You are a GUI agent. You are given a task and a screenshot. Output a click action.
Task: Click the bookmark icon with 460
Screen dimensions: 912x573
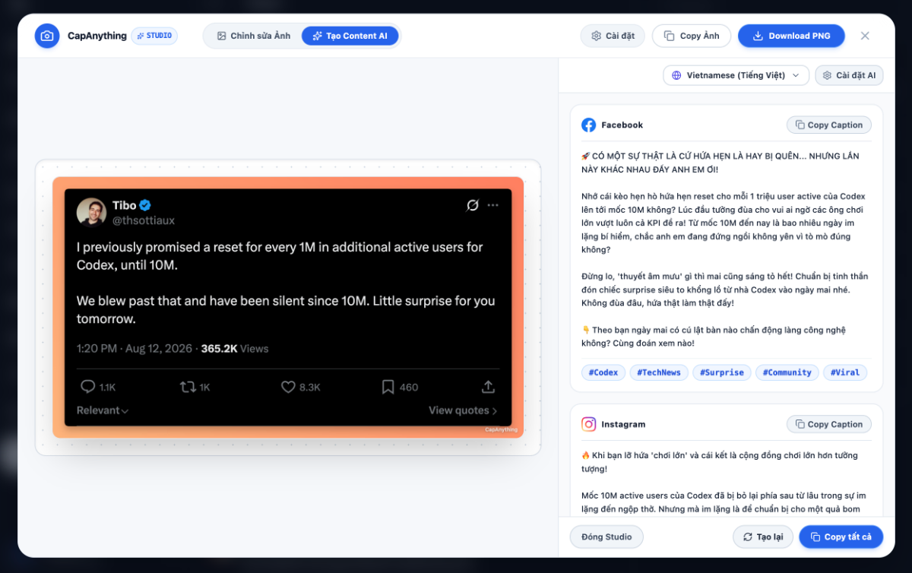(x=388, y=387)
